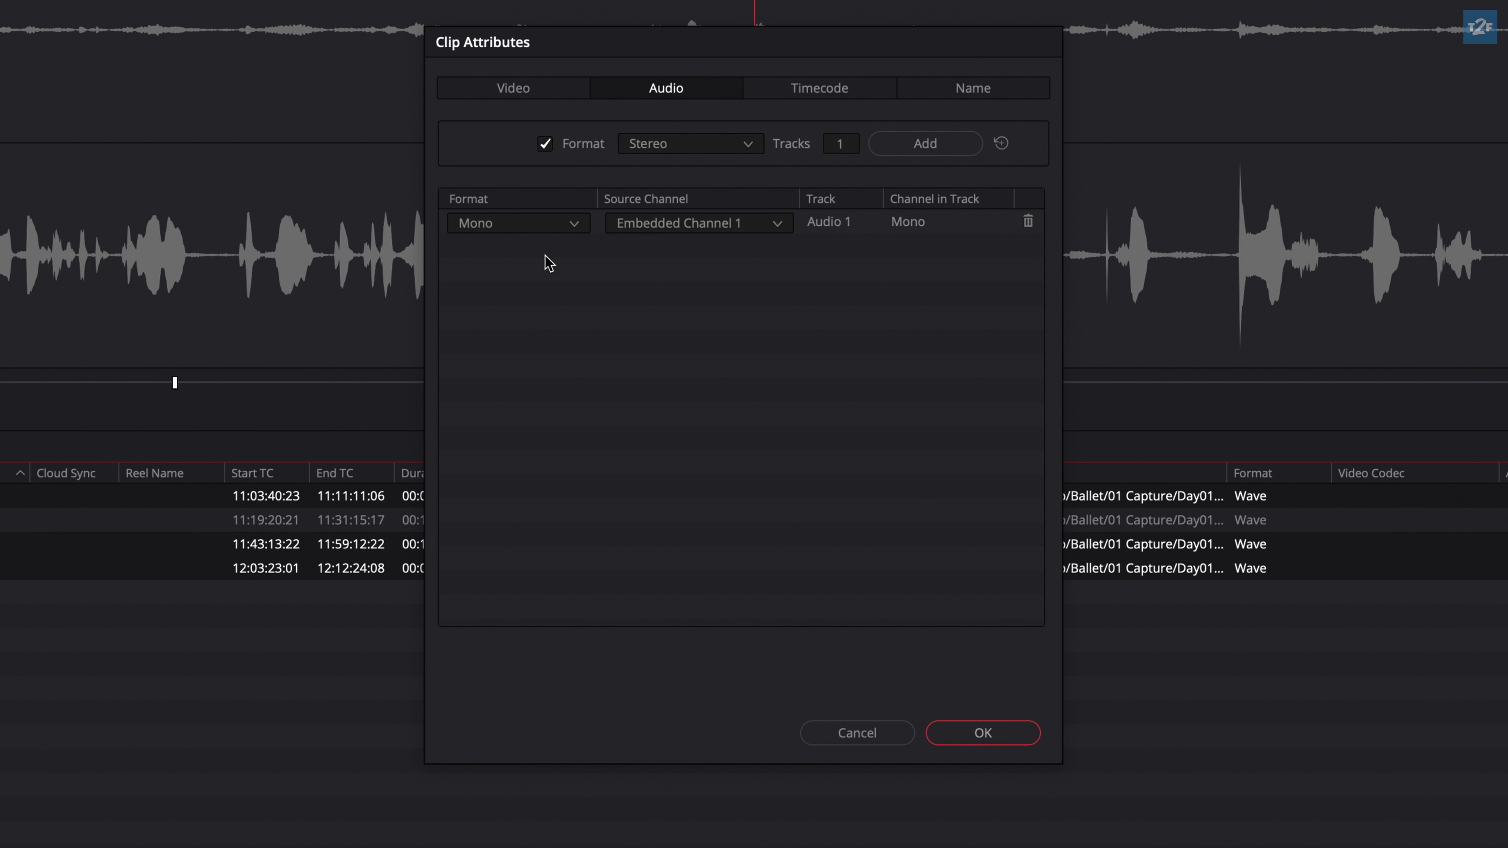Switch to the Video tab
This screenshot has width=1508, height=848.
click(513, 88)
